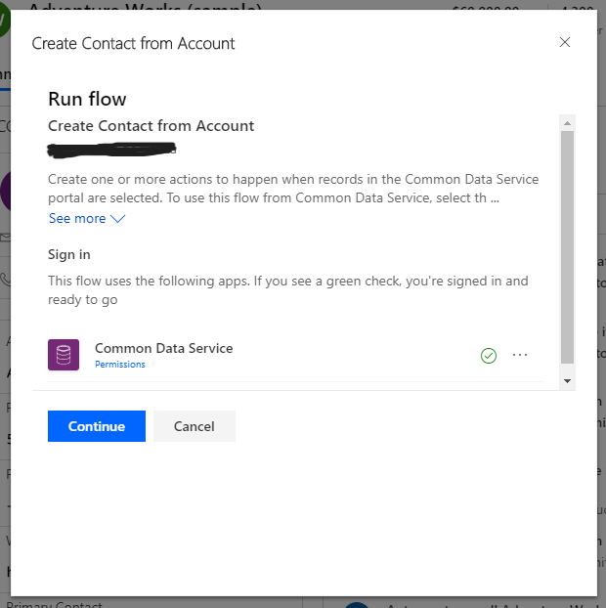Open the Permissions link
This screenshot has height=608, width=606.
point(119,365)
